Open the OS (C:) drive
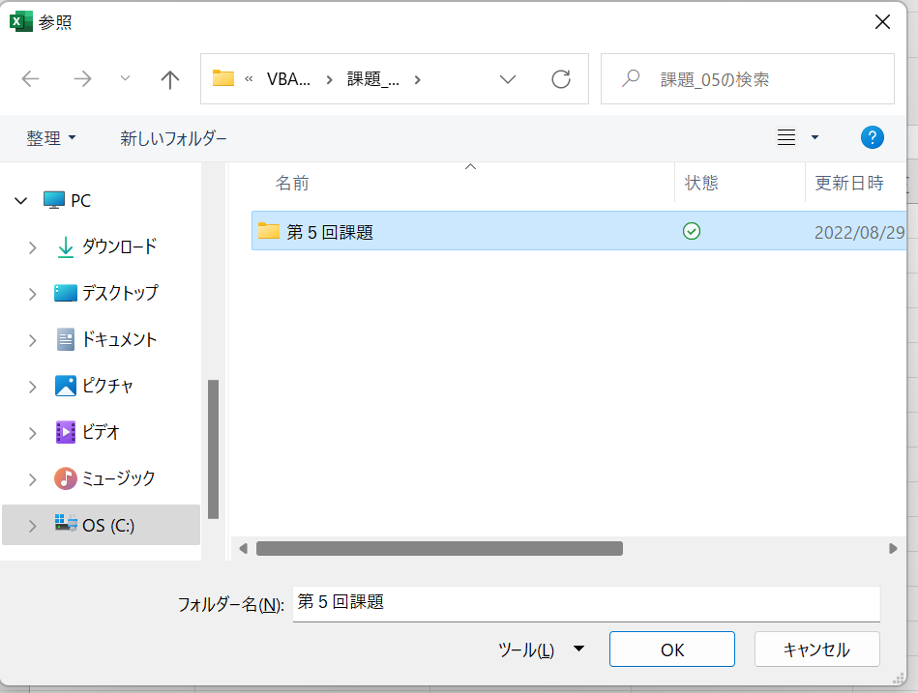Viewport: 918px width, 693px height. click(104, 525)
